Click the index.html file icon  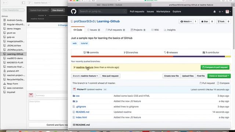(74, 117)
